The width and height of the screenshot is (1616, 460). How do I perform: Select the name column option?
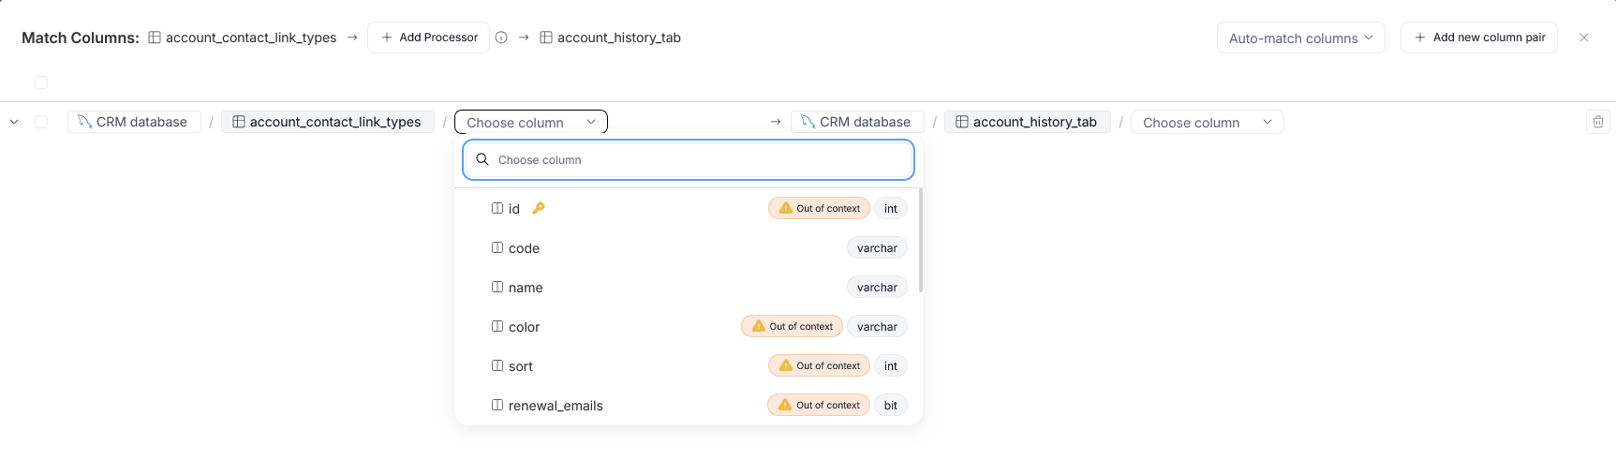click(525, 288)
